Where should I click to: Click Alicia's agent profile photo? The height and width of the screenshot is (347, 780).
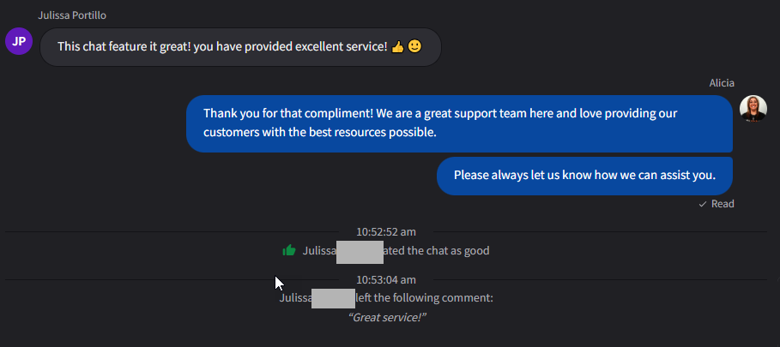point(753,108)
